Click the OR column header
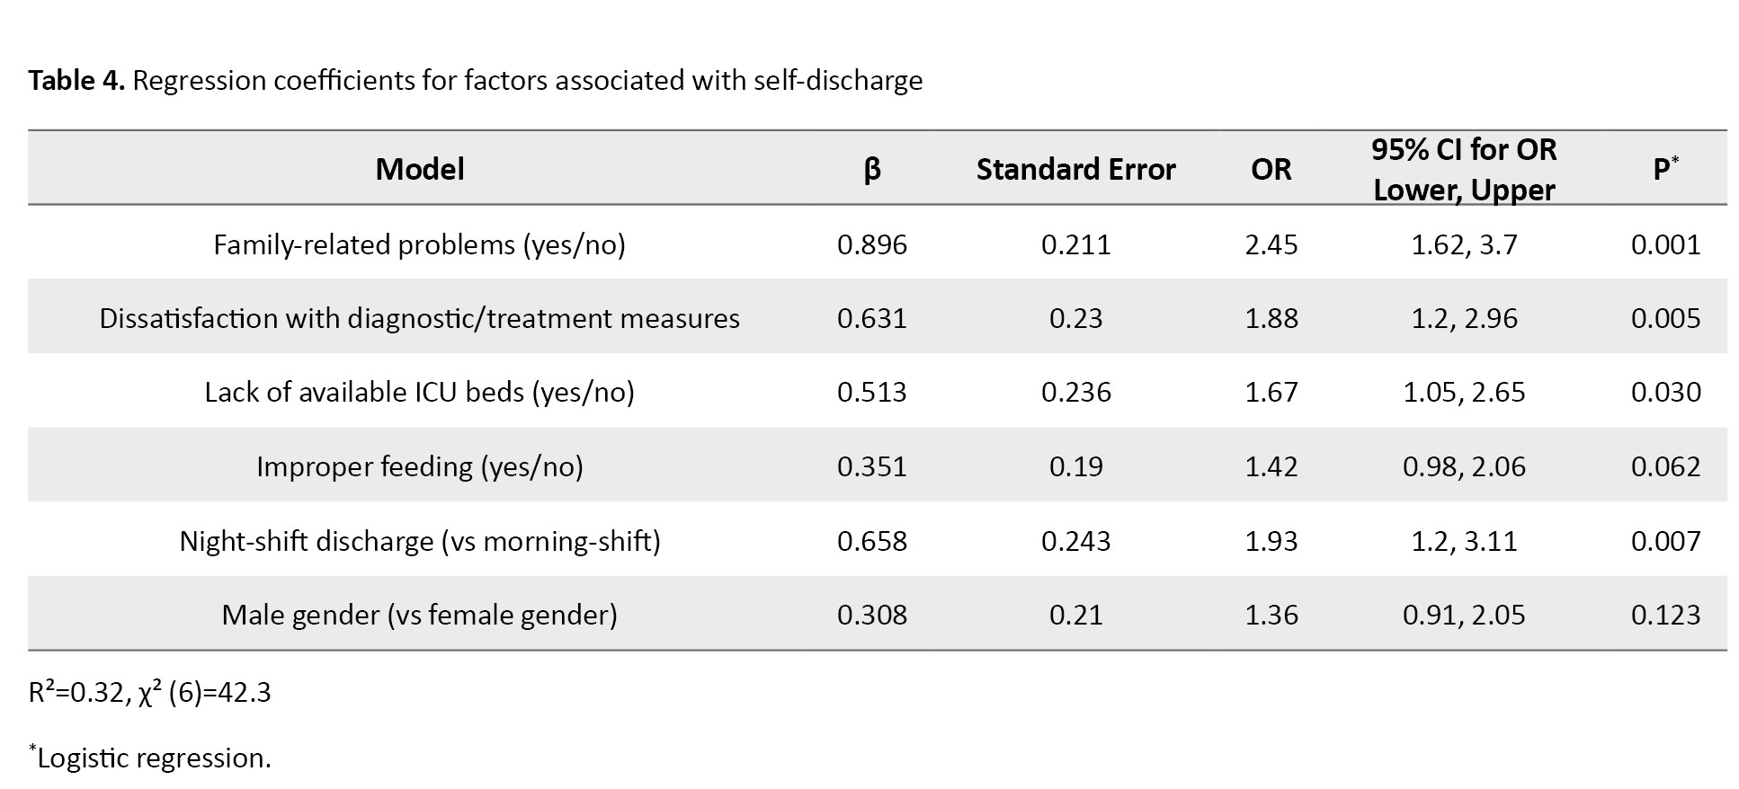Viewport: 1739px width, 789px height. pos(1271,169)
